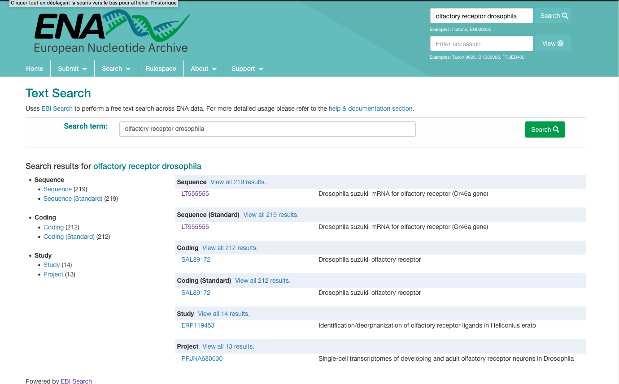Screen dimensions: 619x384
Task: Open the SAL89172 link under Coding
Action: [x=196, y=259]
